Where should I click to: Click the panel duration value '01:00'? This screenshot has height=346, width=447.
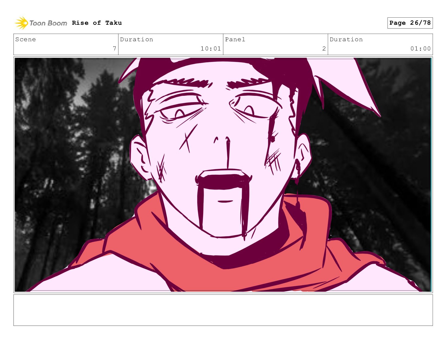click(420, 49)
